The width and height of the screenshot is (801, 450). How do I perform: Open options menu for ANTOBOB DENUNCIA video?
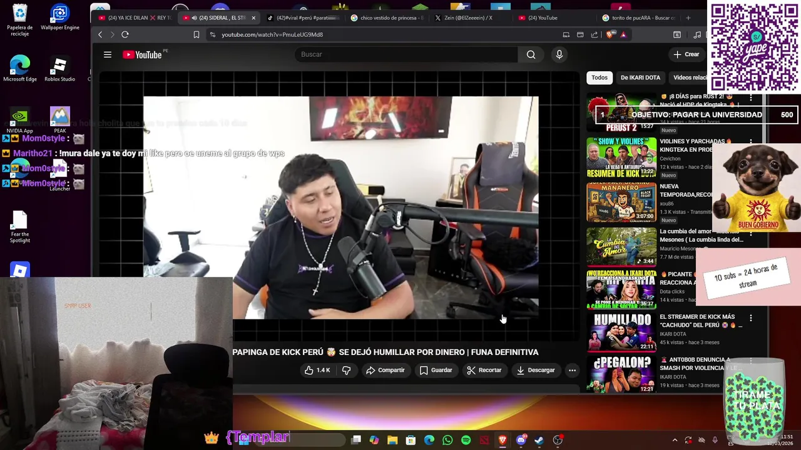(x=751, y=361)
